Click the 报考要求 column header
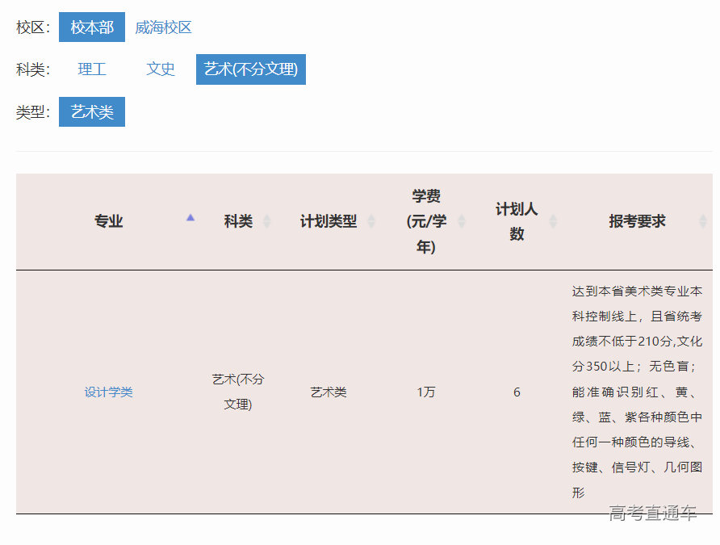Screen dimensions: 720x545 click(636, 220)
